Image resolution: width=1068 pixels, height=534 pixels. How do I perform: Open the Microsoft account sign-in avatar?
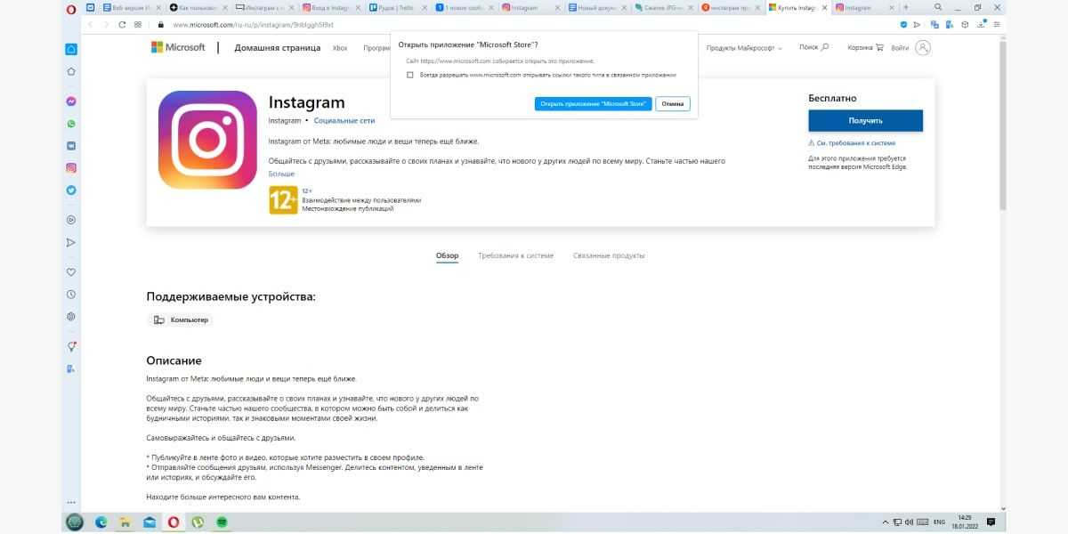tap(923, 47)
